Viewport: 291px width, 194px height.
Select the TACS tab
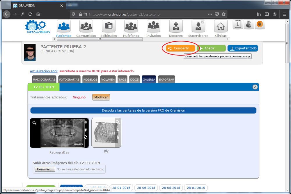(x=123, y=80)
